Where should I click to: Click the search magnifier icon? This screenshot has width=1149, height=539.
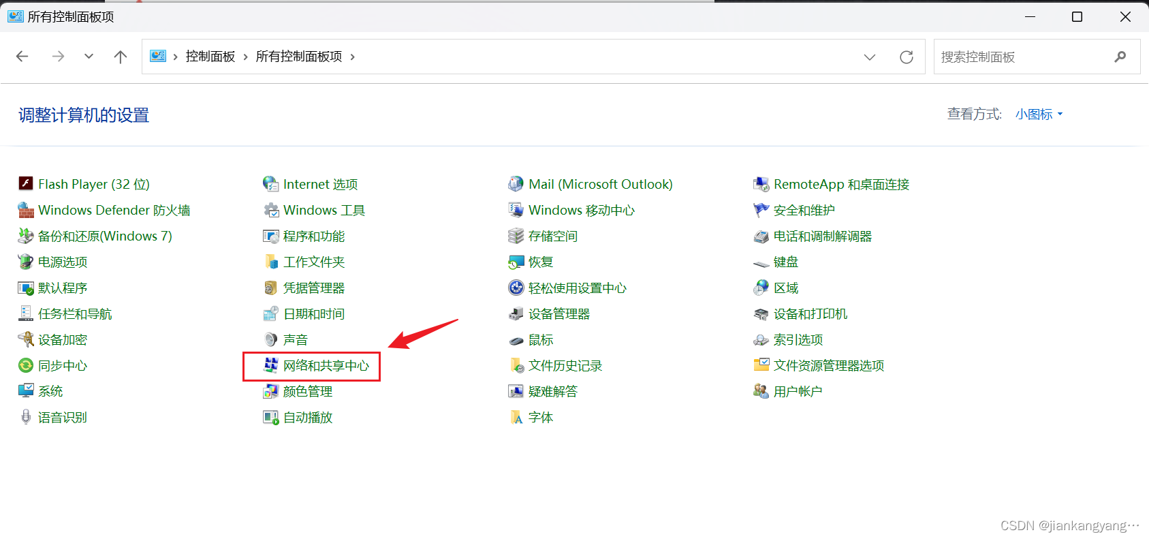click(1120, 57)
